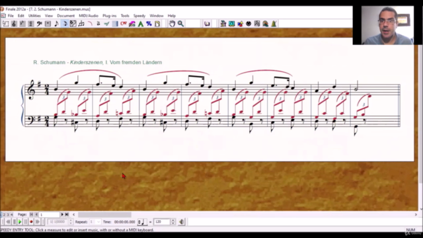Choose the Page Layout tool
The height and width of the screenshot is (238, 423).
(157, 24)
